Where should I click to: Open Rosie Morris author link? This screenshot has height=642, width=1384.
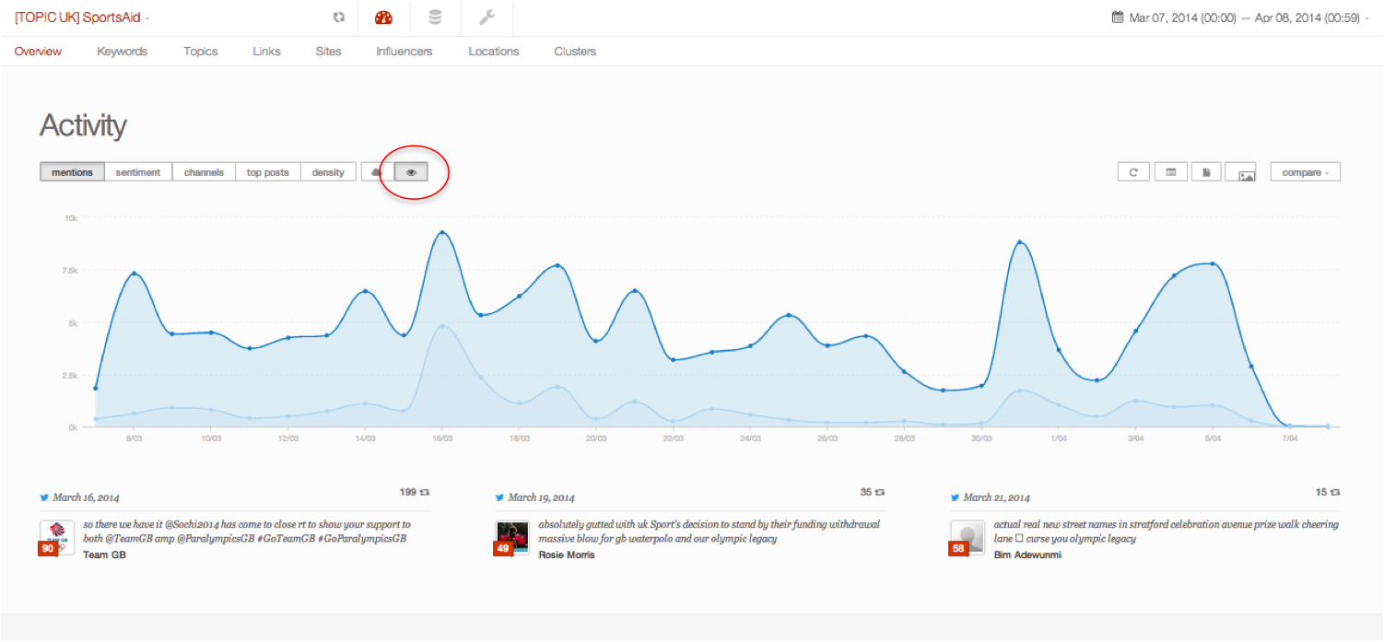point(566,555)
